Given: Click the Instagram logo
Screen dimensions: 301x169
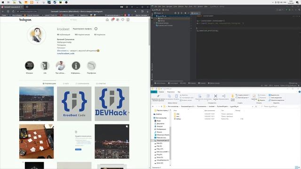Looking at the screenshot, I should click(x=25, y=20).
